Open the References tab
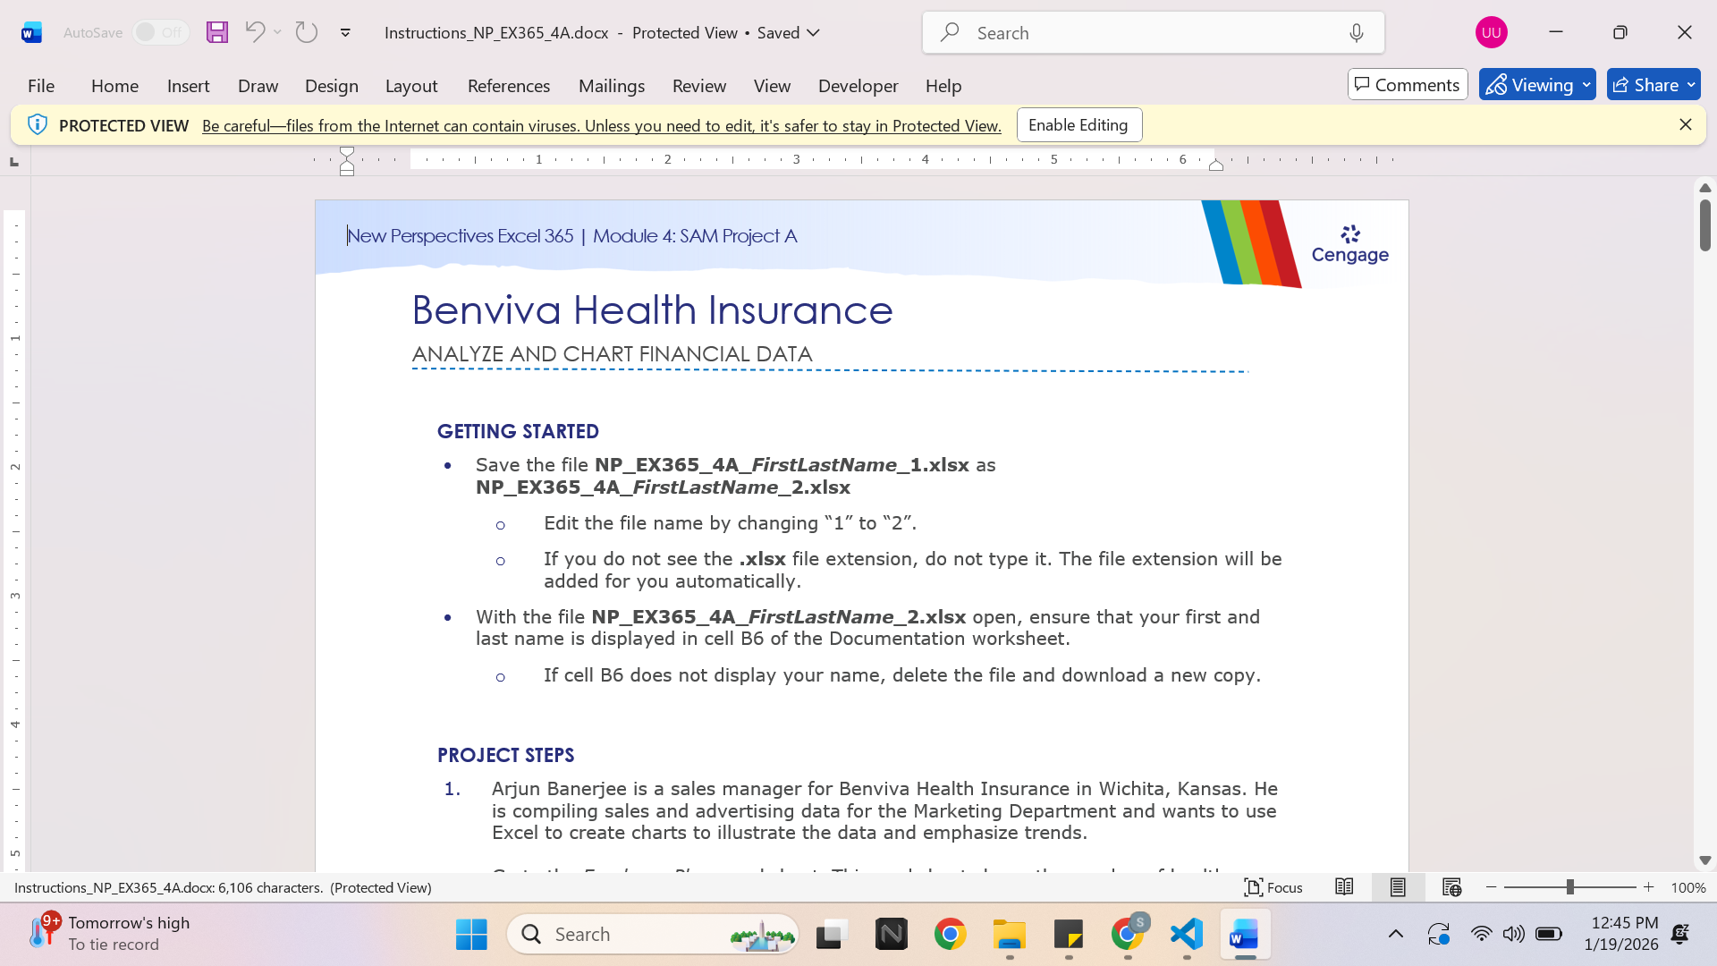Screen dimensions: 1717x966 [x=509, y=86]
